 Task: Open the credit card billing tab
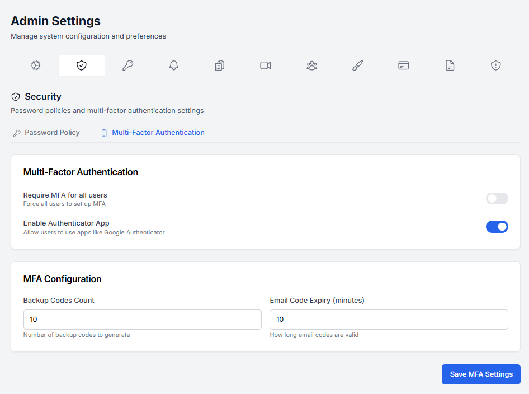coord(404,65)
